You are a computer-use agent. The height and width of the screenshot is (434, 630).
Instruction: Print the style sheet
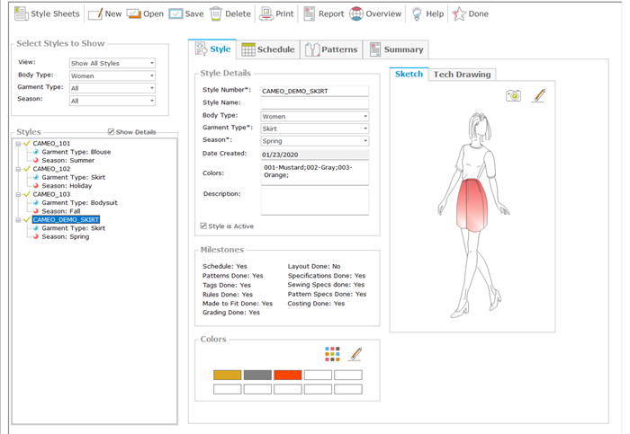(276, 13)
